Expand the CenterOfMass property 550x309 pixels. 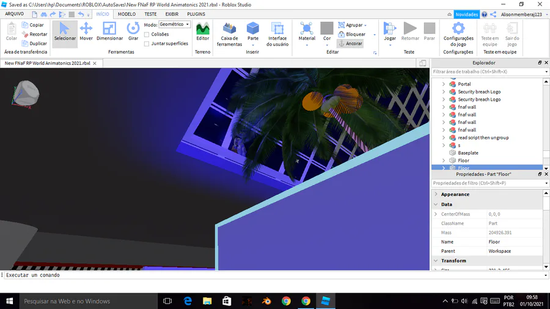point(436,214)
